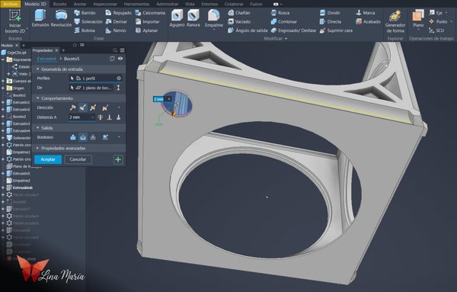Switch to the Herramientas ribbon tab

pyautogui.click(x=136, y=4)
